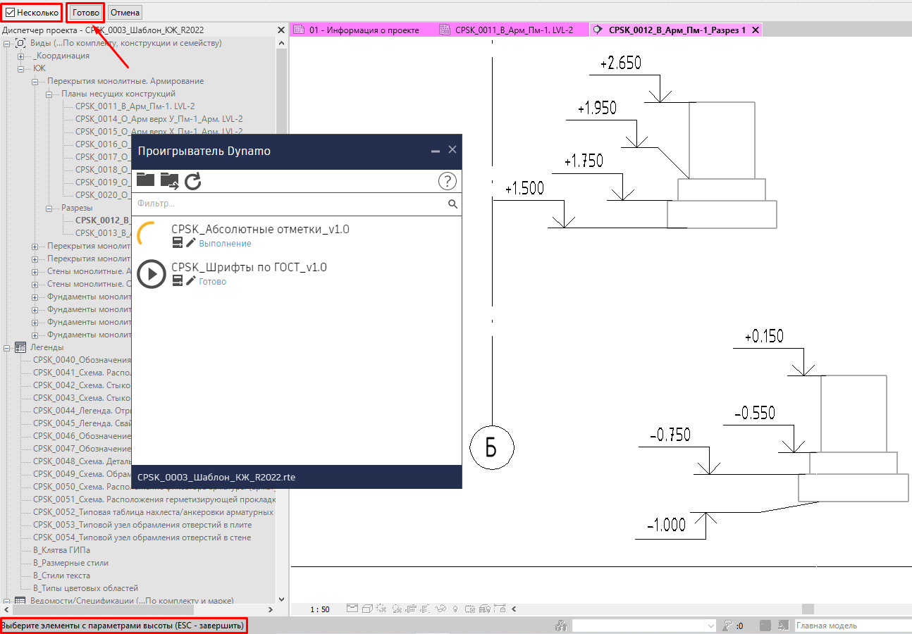This screenshot has height=634, width=912.
Task: Switch to 01 - Информация о проекте tab
Action: [x=364, y=30]
